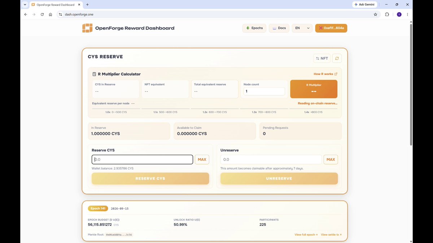Screen dimensions: 433x243
Task: Open the Docs page
Action: pyautogui.click(x=279, y=28)
